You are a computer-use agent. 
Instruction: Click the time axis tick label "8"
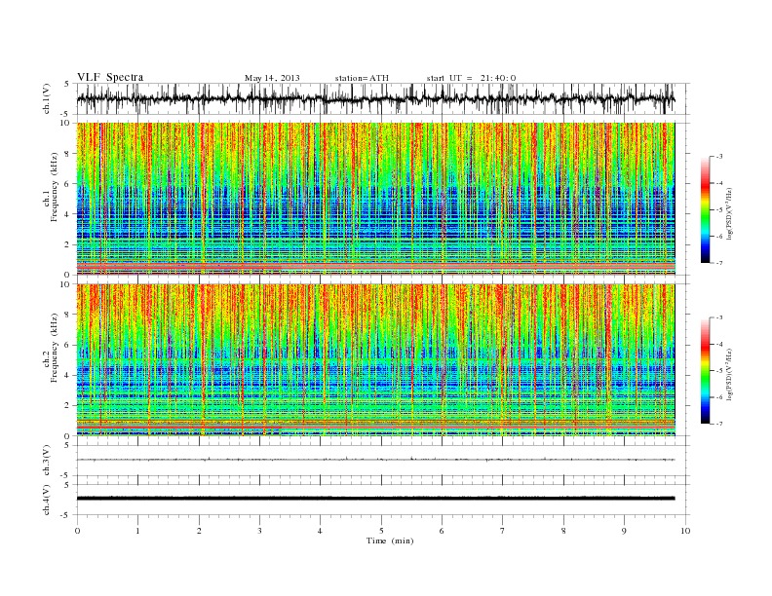[x=563, y=531]
